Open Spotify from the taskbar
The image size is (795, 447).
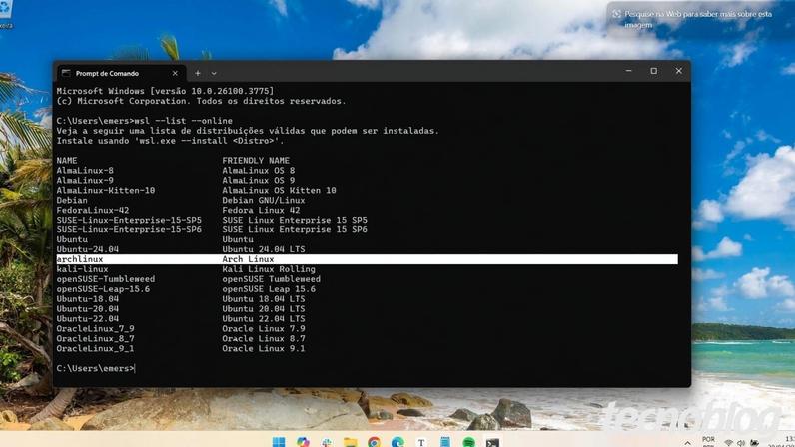pos(469,442)
